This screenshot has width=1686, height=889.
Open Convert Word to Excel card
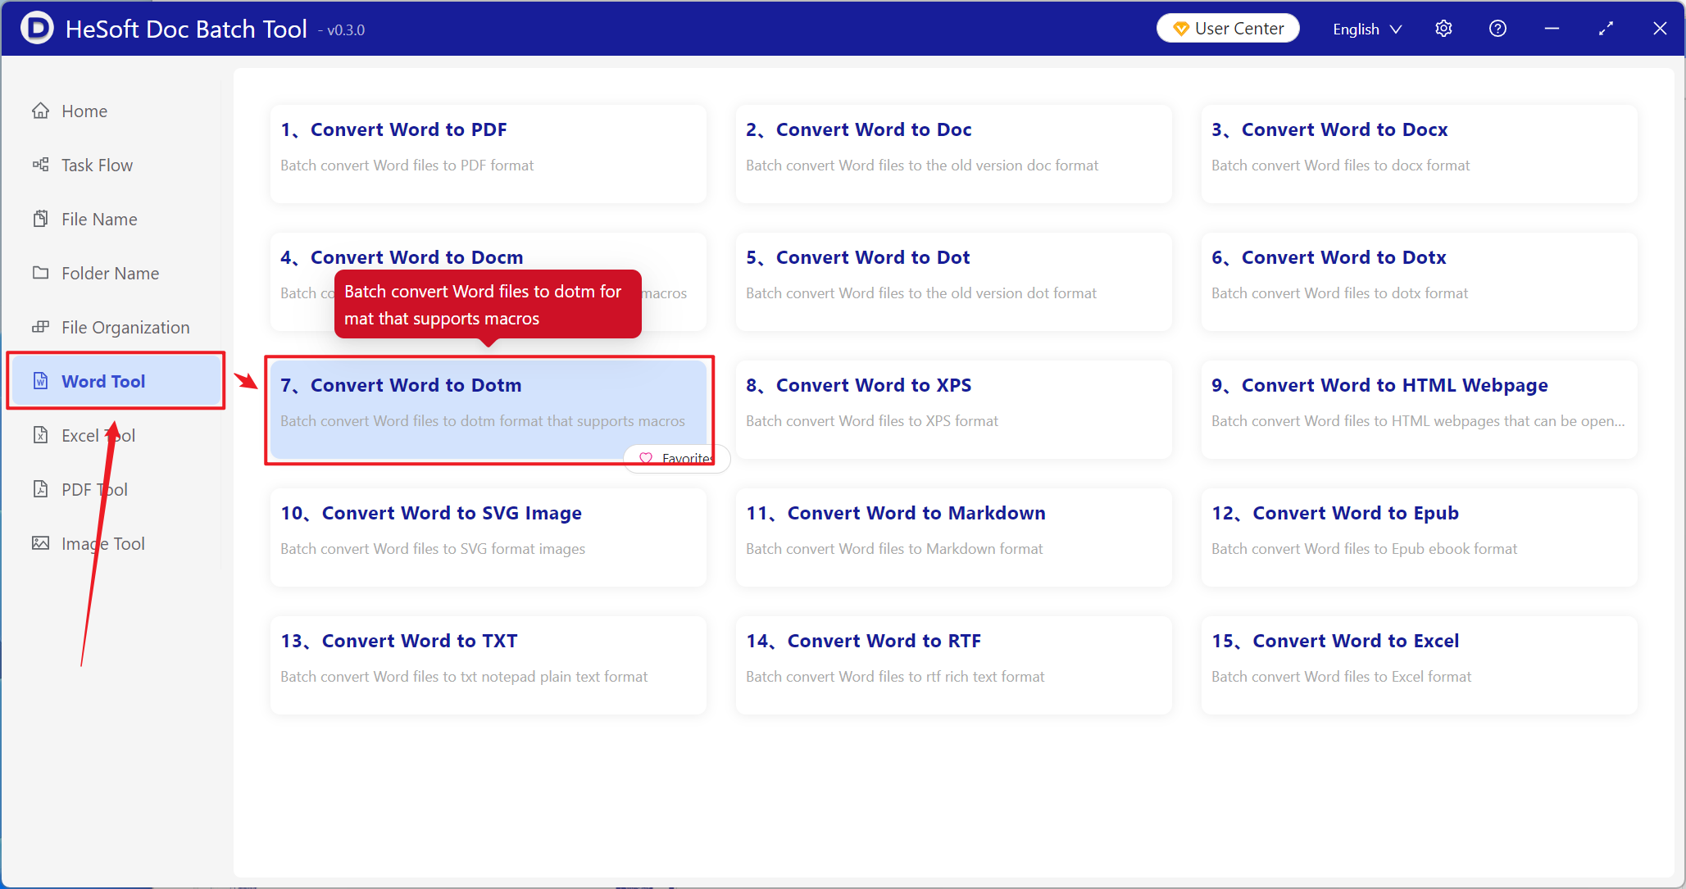tap(1420, 664)
